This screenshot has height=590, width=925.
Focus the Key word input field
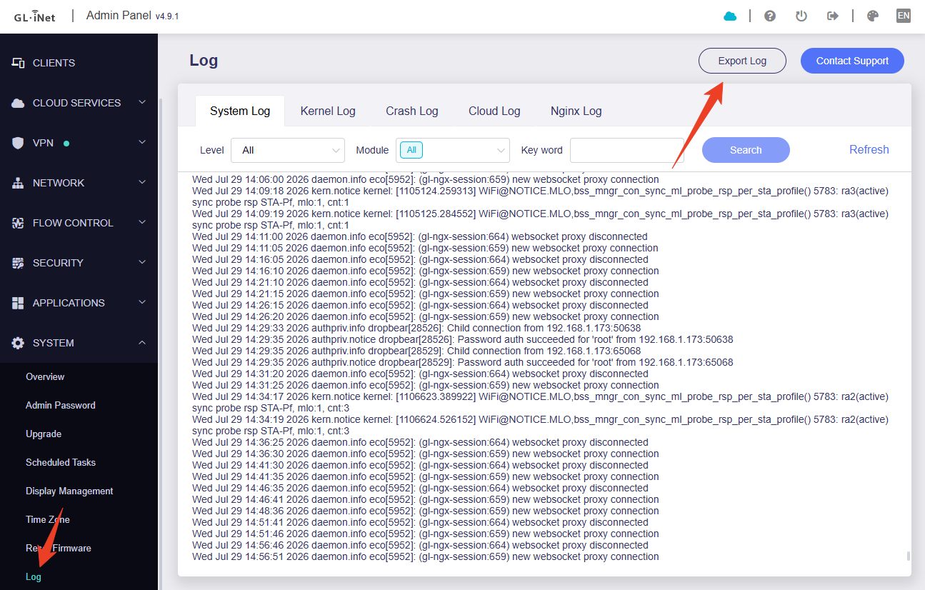[x=626, y=150]
